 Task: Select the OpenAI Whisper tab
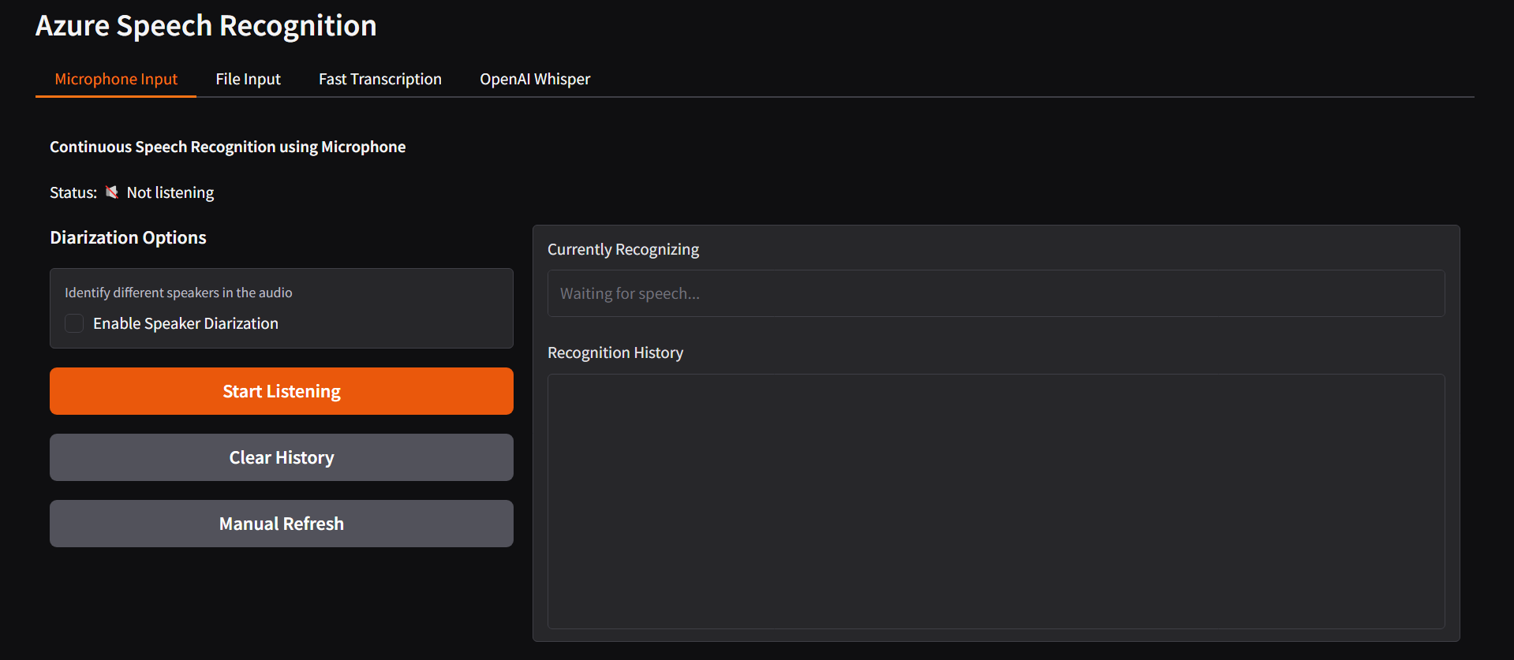point(534,79)
